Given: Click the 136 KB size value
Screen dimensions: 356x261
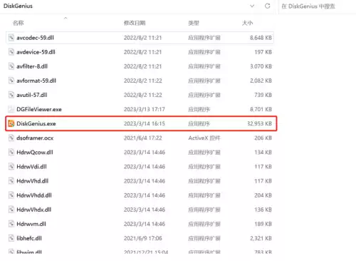Looking at the screenshot, I should [263, 210].
